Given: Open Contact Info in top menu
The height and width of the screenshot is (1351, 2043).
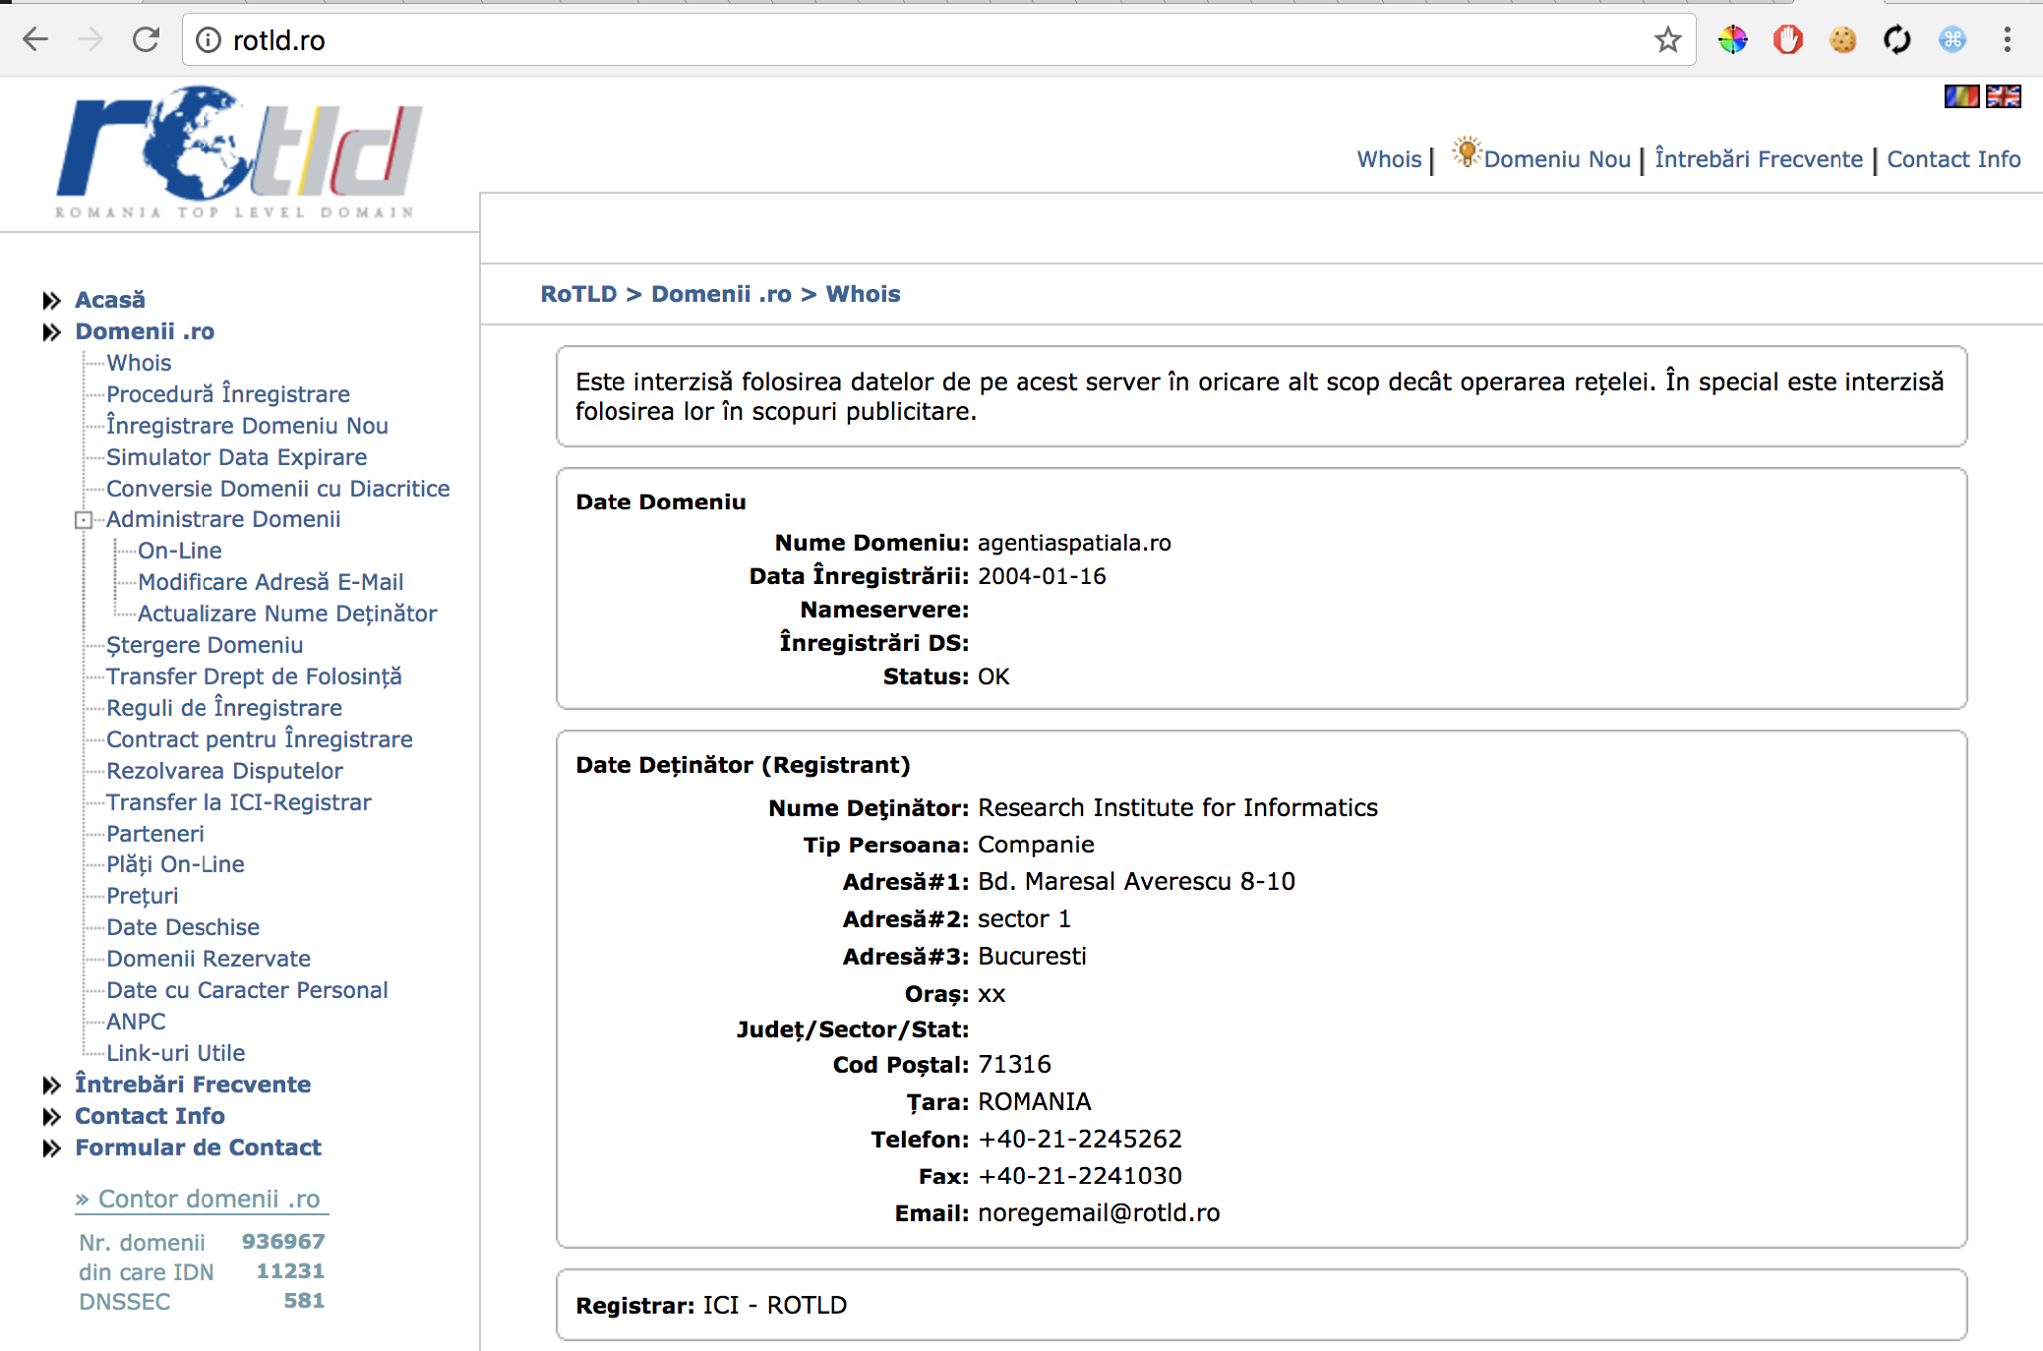Looking at the screenshot, I should point(1953,159).
